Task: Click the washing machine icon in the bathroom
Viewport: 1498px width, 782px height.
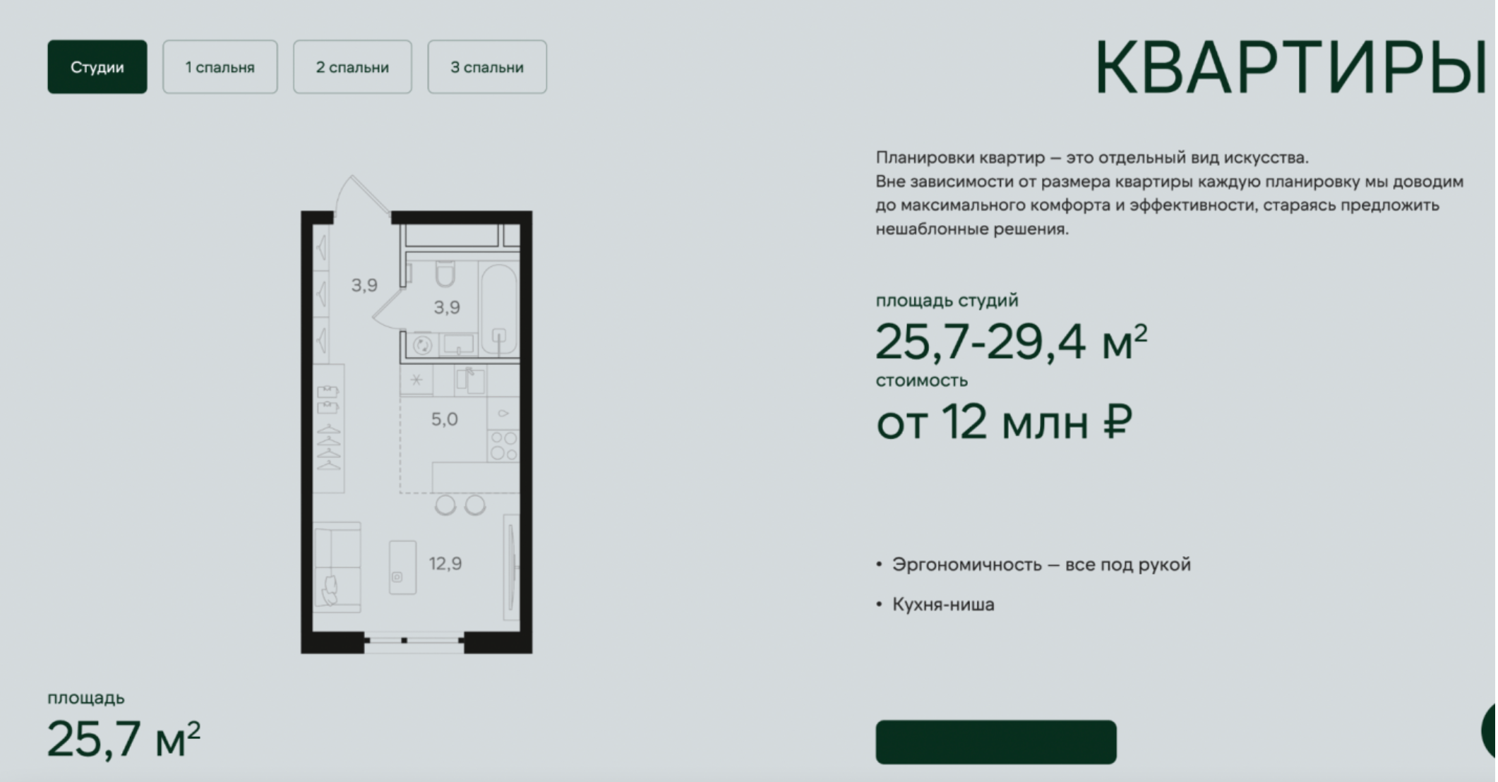Action: (x=422, y=344)
